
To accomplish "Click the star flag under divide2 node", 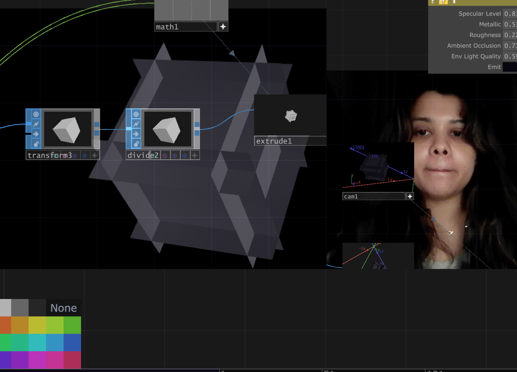I will tap(194, 155).
